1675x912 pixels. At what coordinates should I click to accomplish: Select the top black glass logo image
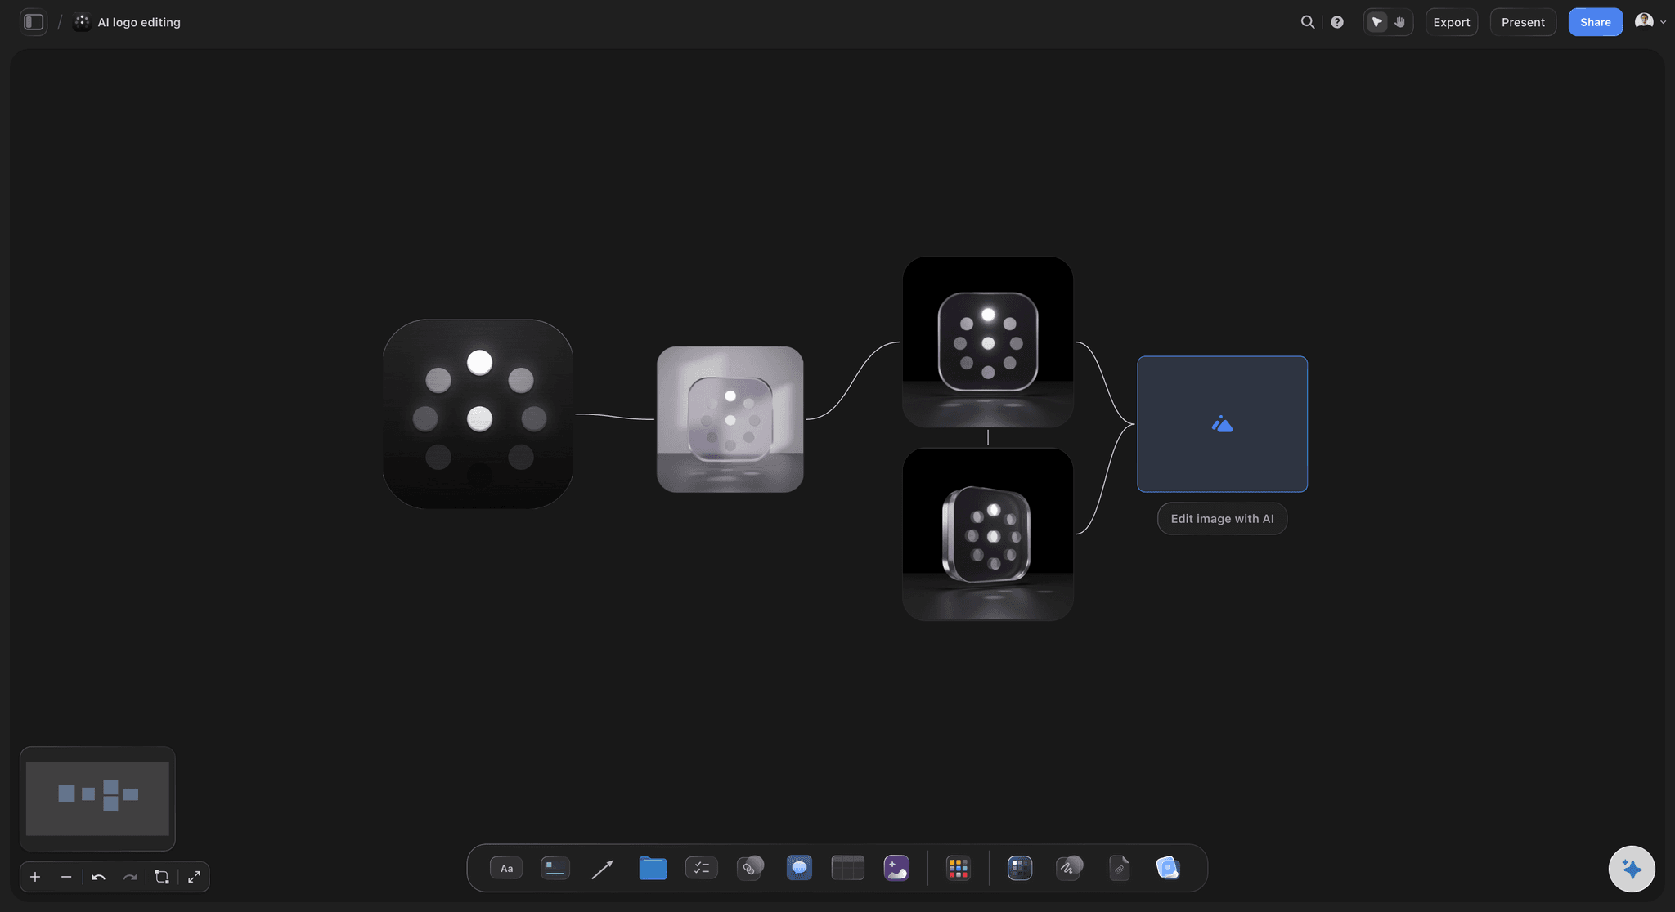(x=987, y=342)
